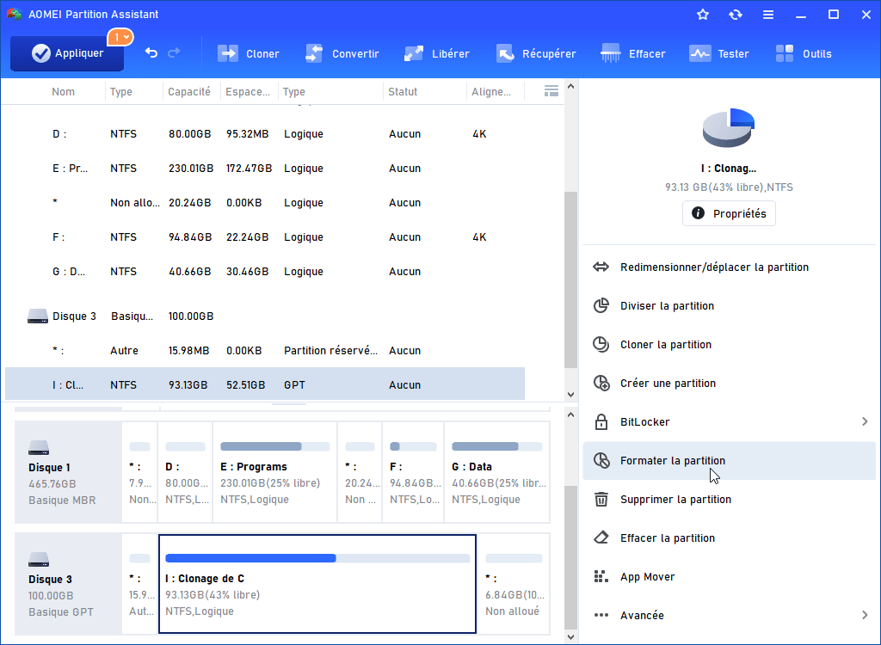
Task: Select G : Data block in disk map
Action: click(496, 472)
